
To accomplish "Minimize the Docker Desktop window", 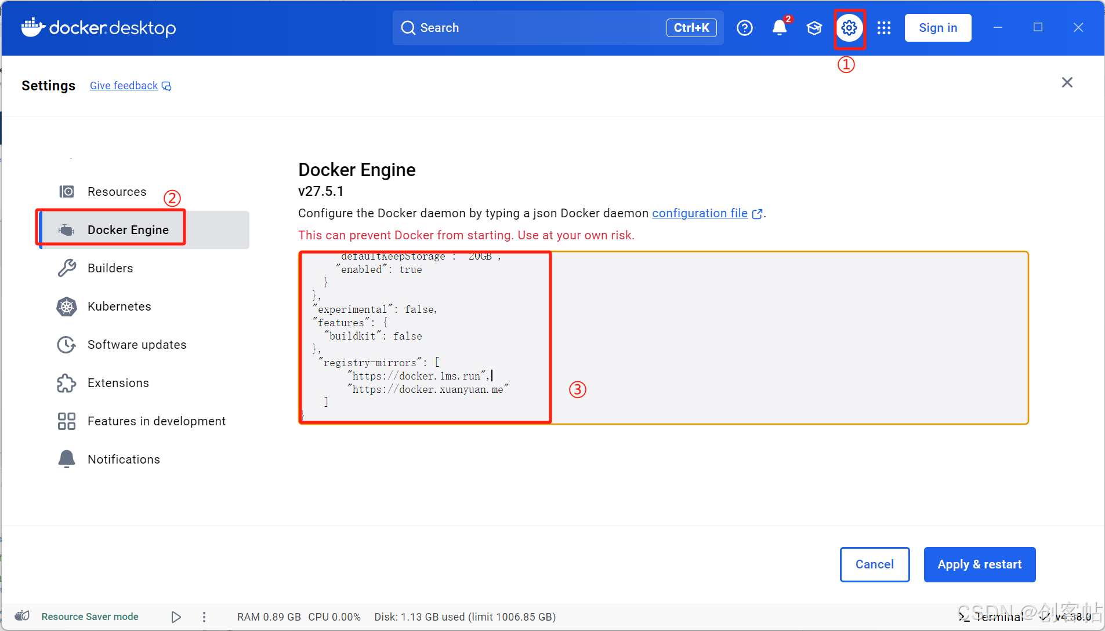I will (998, 27).
